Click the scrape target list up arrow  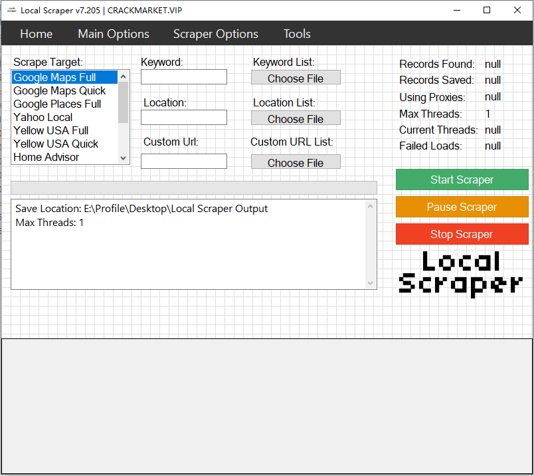point(124,76)
